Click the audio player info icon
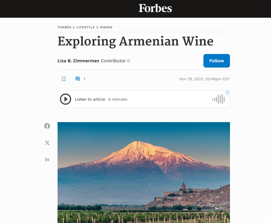Image resolution: width=271 pixels, height=223 pixels. pos(227,92)
